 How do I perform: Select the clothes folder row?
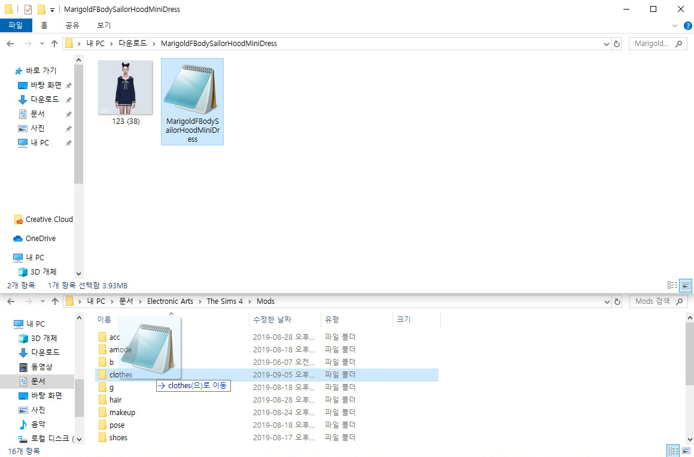click(x=267, y=374)
